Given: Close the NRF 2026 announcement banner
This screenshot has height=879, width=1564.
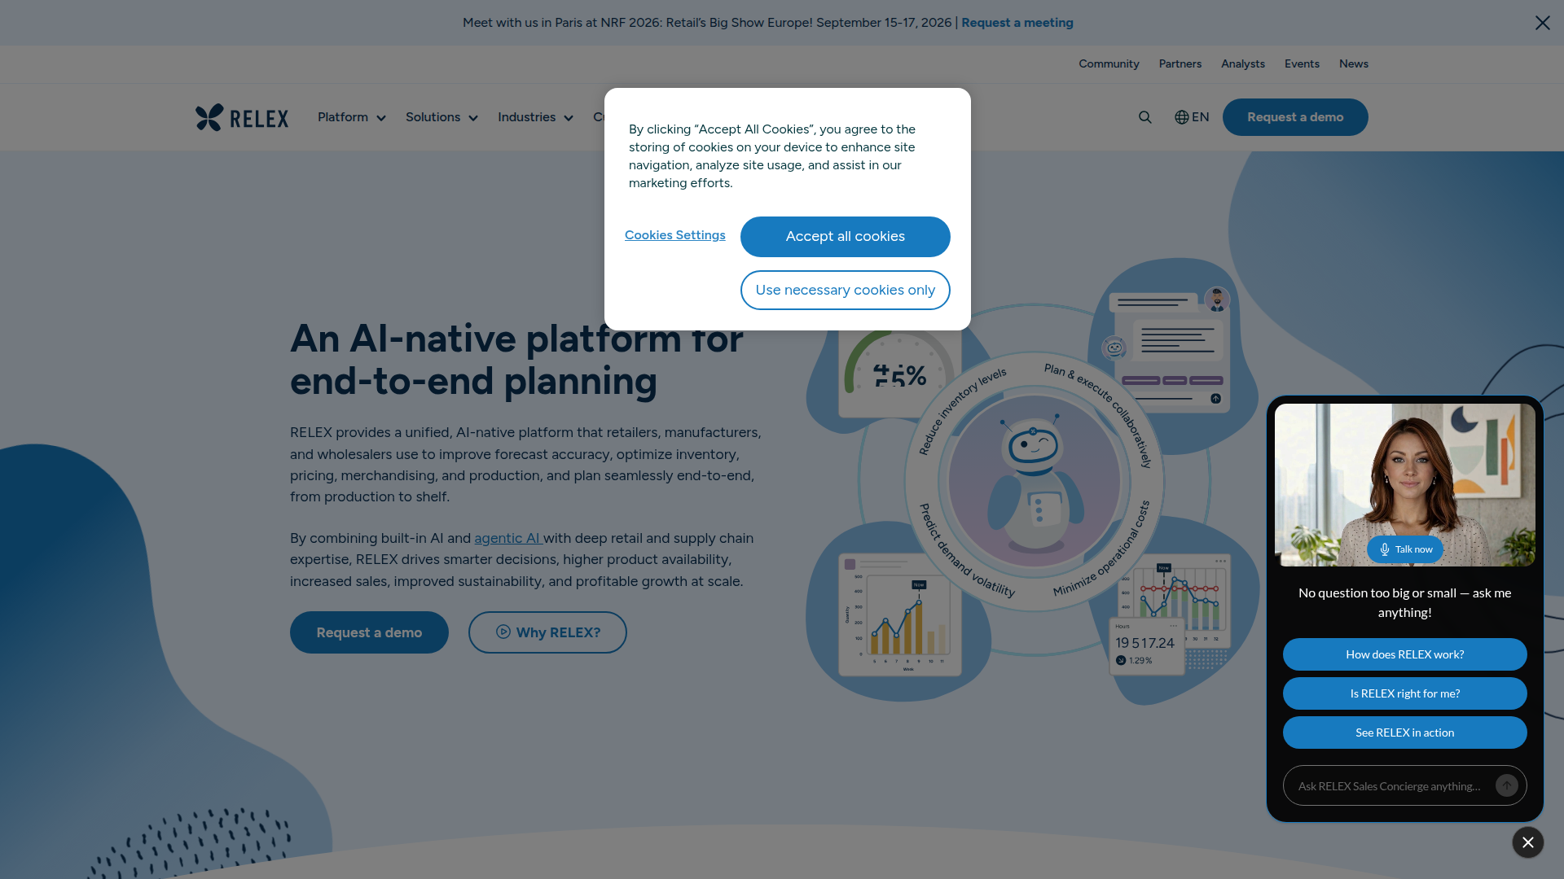Looking at the screenshot, I should [x=1543, y=23].
